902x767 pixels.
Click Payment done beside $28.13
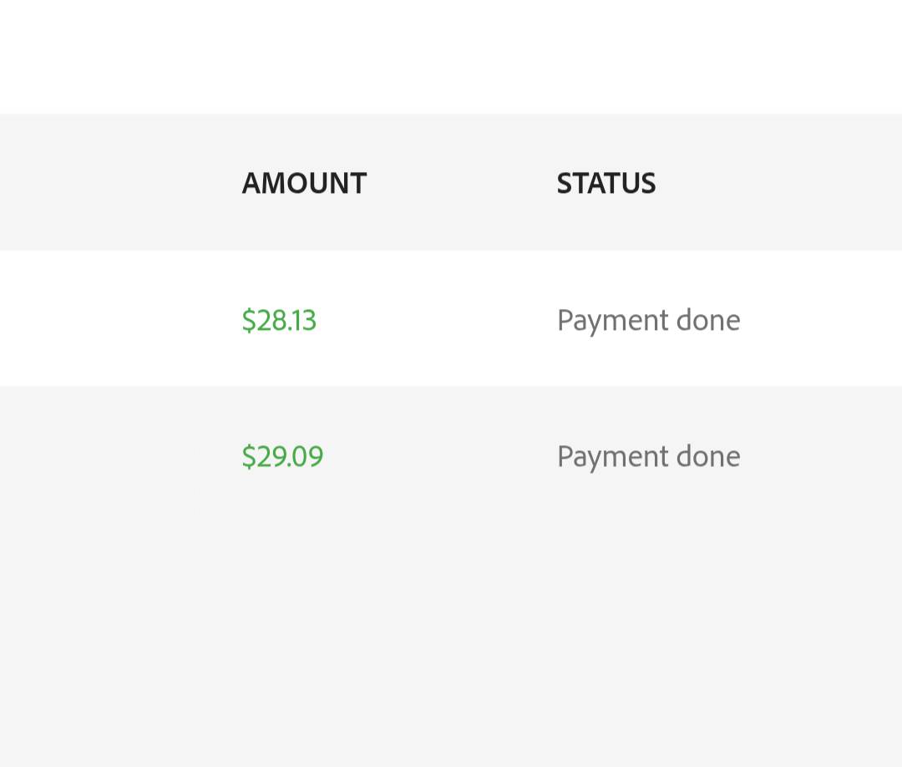coord(648,320)
